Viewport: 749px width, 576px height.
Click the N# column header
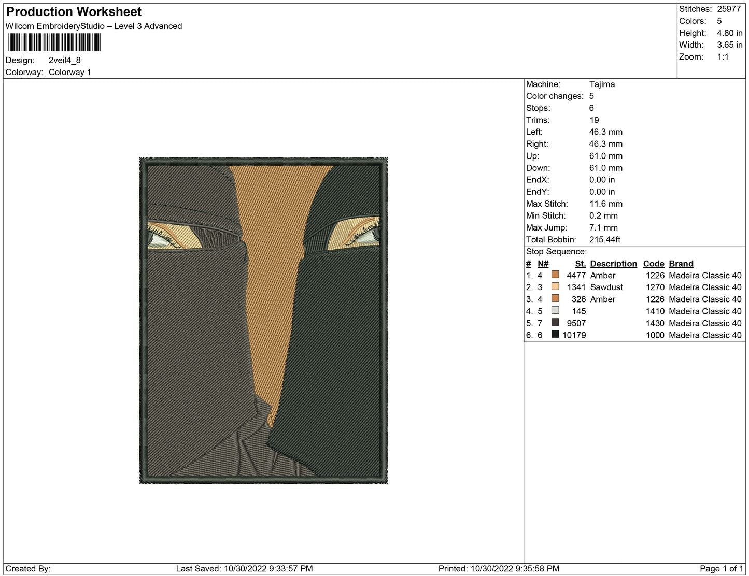click(543, 264)
